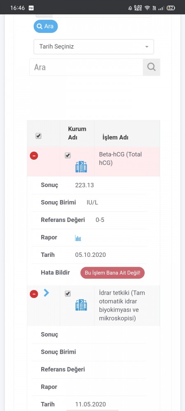The image size is (185, 411).
Task: Click the blue Ara button
Action: tap(46, 26)
